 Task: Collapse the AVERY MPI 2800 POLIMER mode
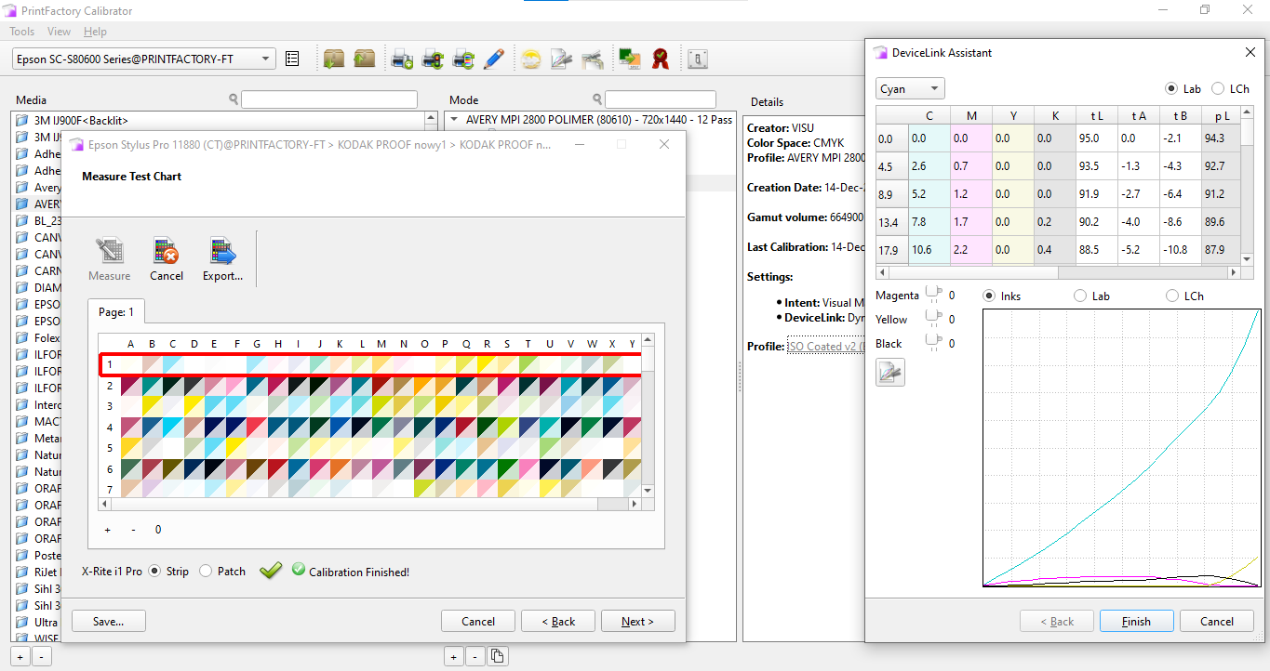pos(453,120)
